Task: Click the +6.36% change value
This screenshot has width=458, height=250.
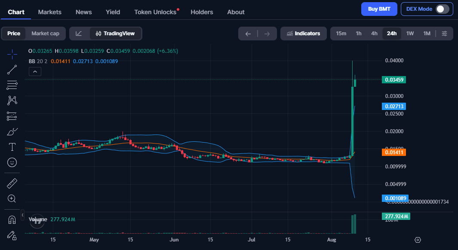Action: (x=168, y=51)
